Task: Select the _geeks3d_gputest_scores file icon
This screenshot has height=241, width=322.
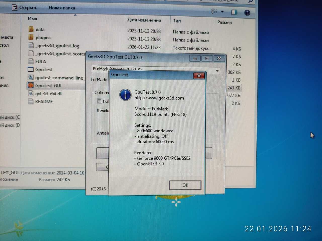Action: coord(31,53)
